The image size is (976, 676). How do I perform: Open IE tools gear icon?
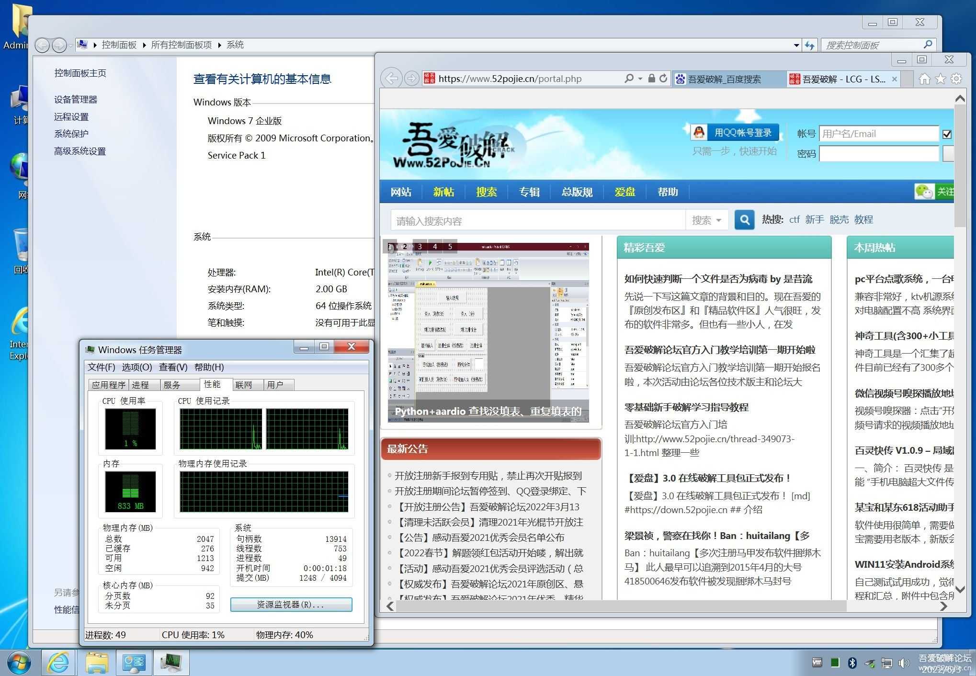956,79
